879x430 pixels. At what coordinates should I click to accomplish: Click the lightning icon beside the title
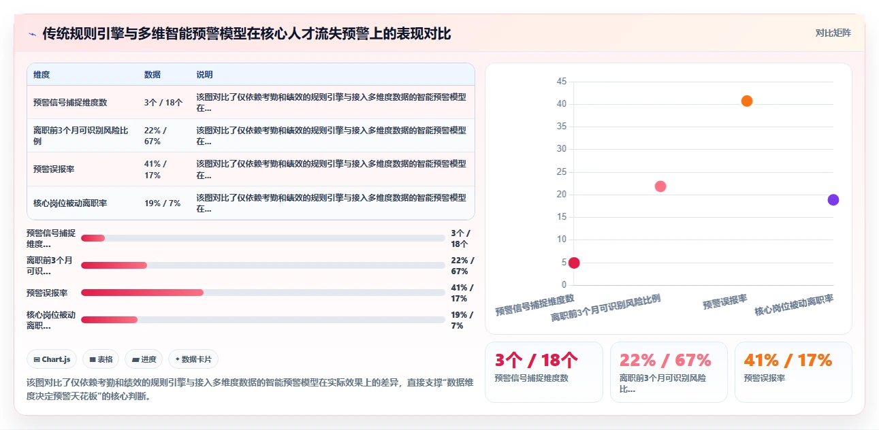click(x=32, y=34)
